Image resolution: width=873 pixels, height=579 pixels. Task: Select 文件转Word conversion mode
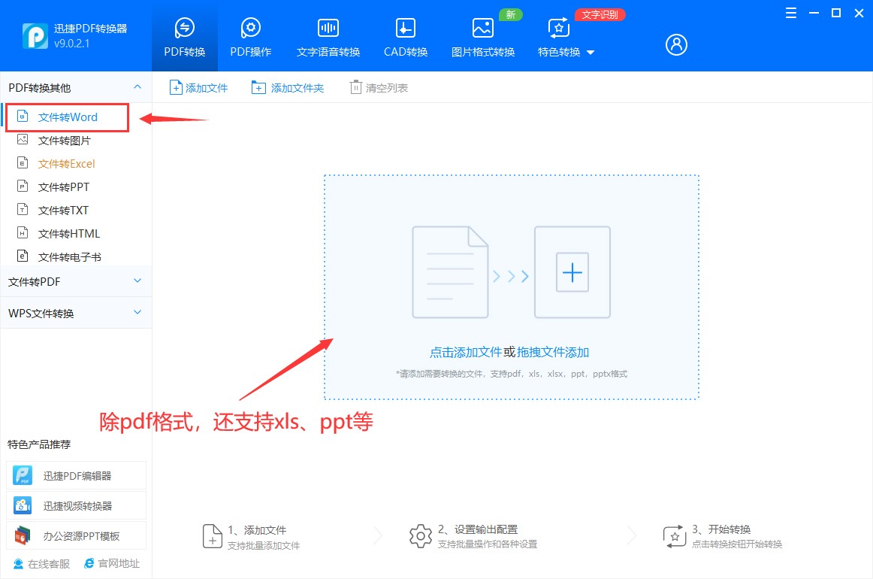[68, 117]
